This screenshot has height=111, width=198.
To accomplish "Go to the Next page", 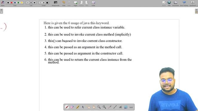I will coord(87,3).
